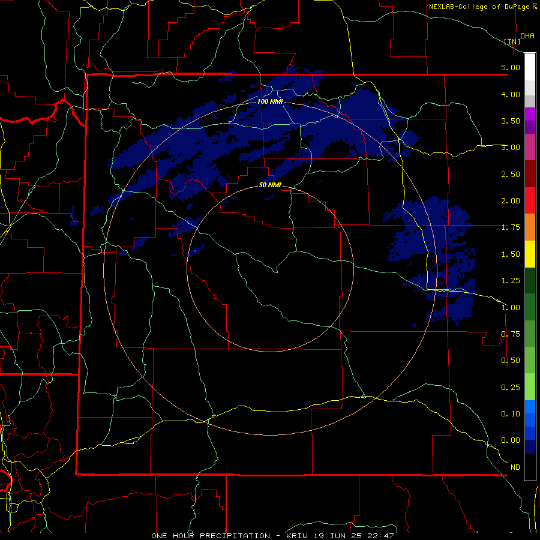The width and height of the screenshot is (540, 540).
Task: Pick the white swatch beside 5.00
Action: (530, 67)
